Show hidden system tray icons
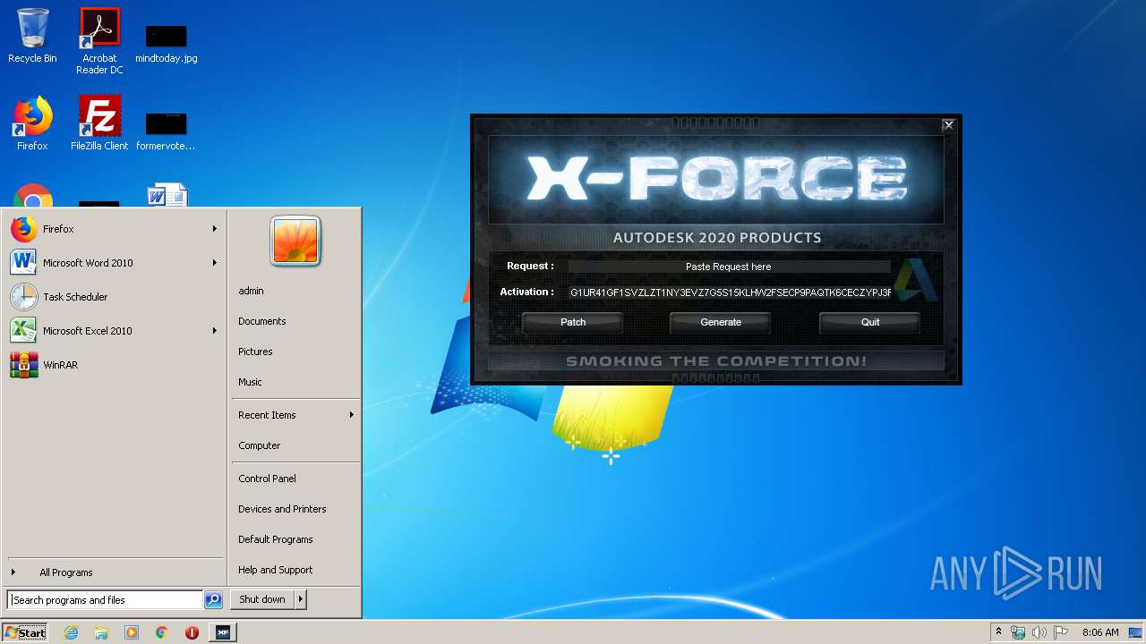This screenshot has width=1146, height=644. [x=998, y=632]
